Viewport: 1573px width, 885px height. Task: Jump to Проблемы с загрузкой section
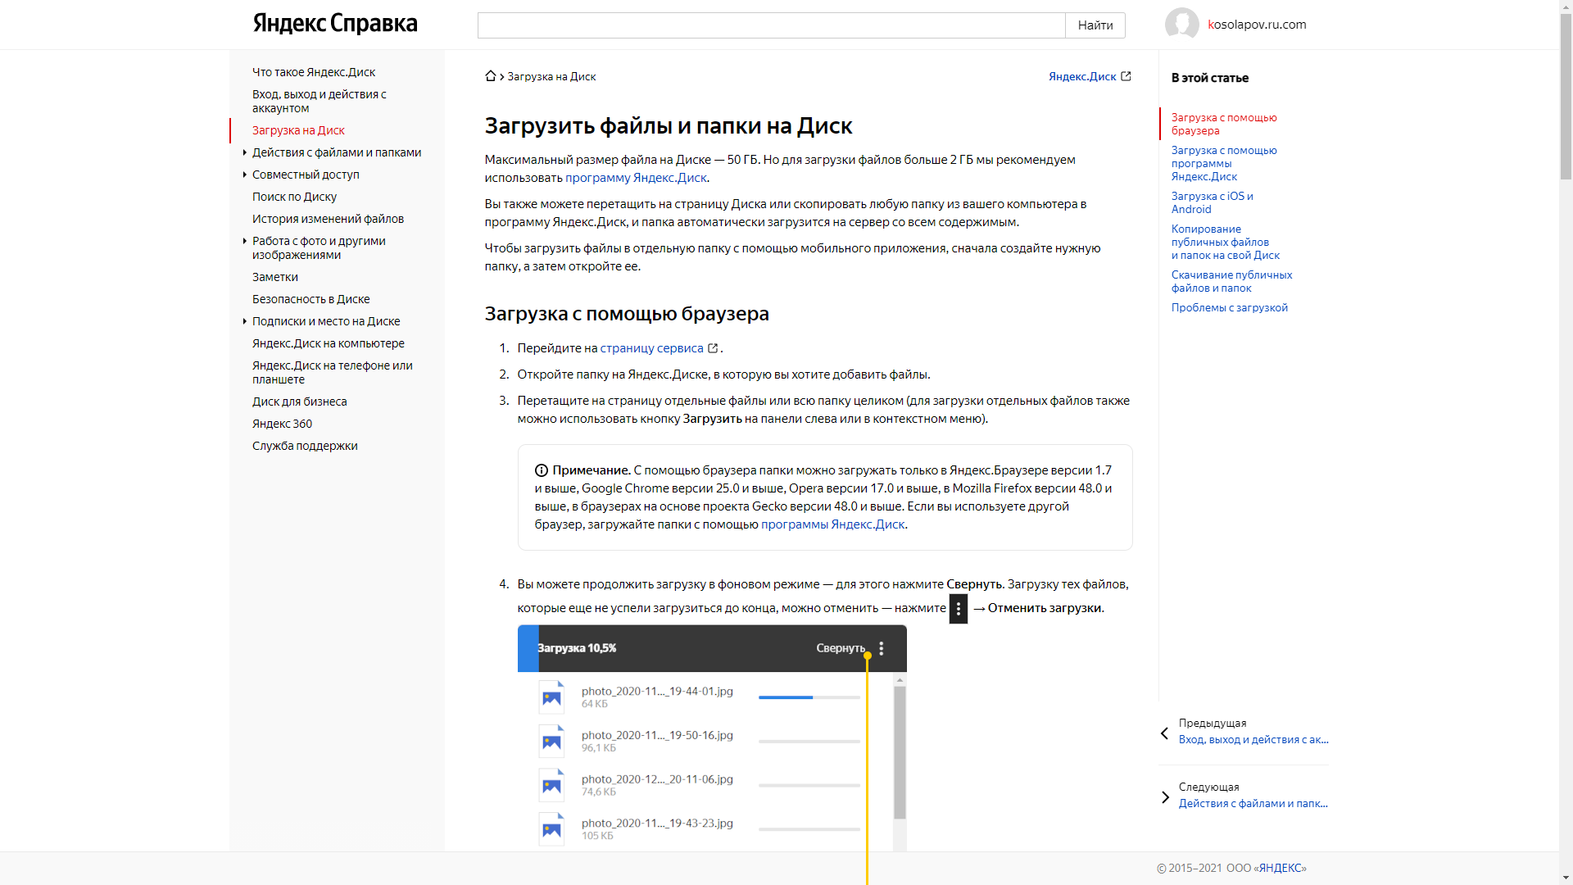pos(1229,307)
